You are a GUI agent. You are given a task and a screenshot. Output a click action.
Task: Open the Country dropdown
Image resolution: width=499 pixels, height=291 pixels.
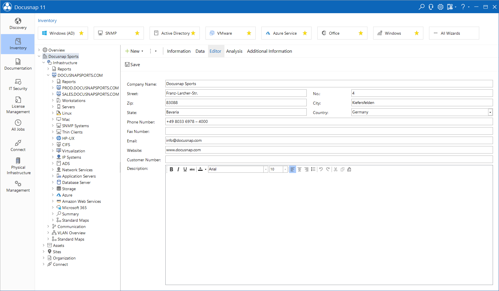490,112
